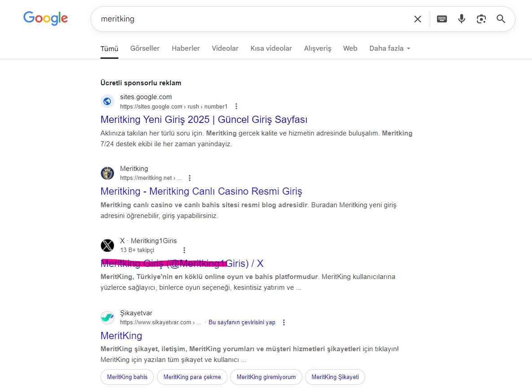Select the Tümü tab
Image resolution: width=532 pixels, height=392 pixels.
[109, 48]
